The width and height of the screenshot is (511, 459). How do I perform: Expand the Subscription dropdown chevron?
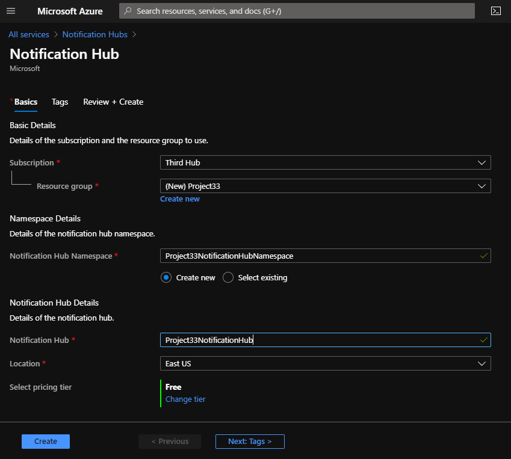tap(482, 162)
